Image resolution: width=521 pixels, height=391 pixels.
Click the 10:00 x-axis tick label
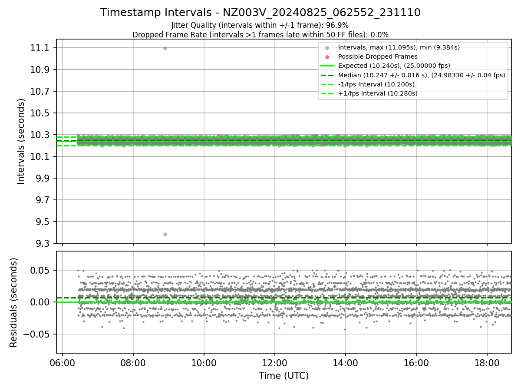click(204, 363)
